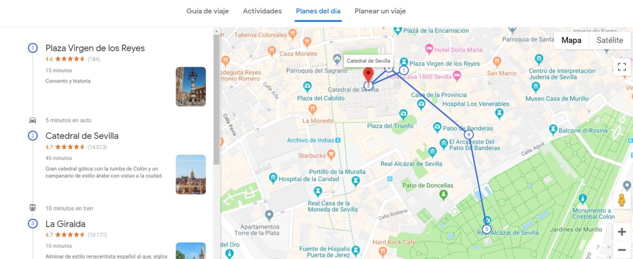Open La Giralda list entry

click(x=65, y=224)
